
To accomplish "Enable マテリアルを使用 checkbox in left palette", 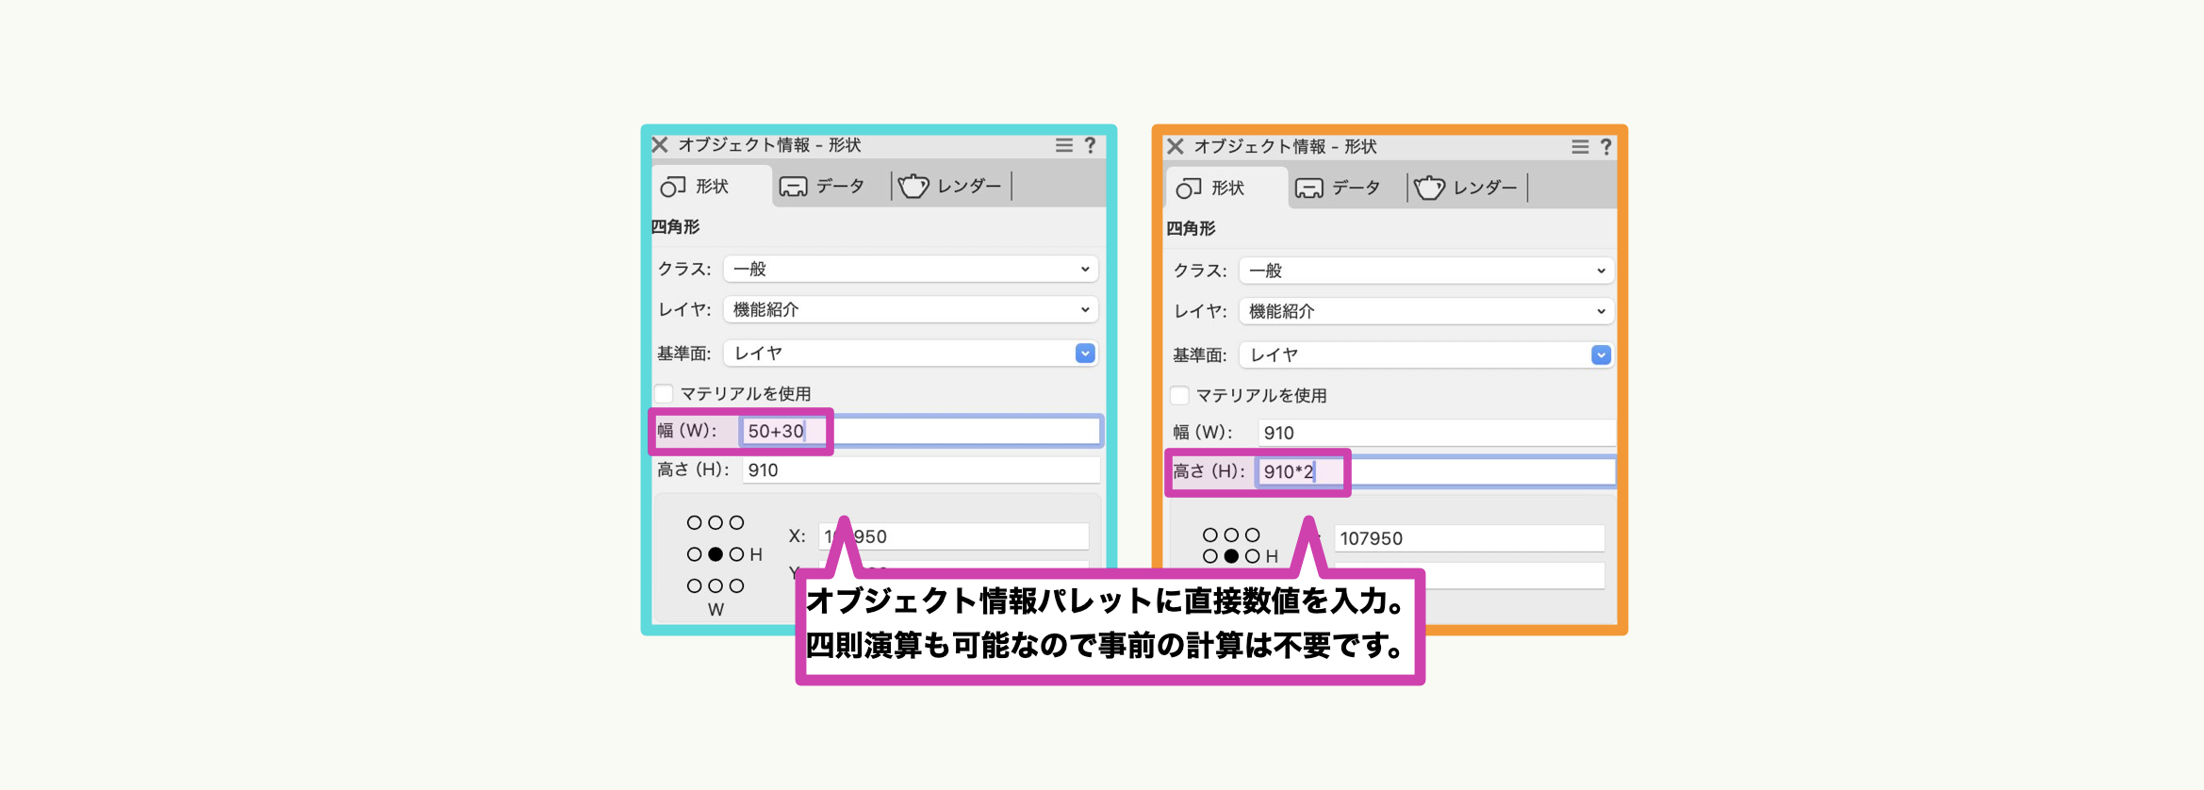I will (665, 394).
